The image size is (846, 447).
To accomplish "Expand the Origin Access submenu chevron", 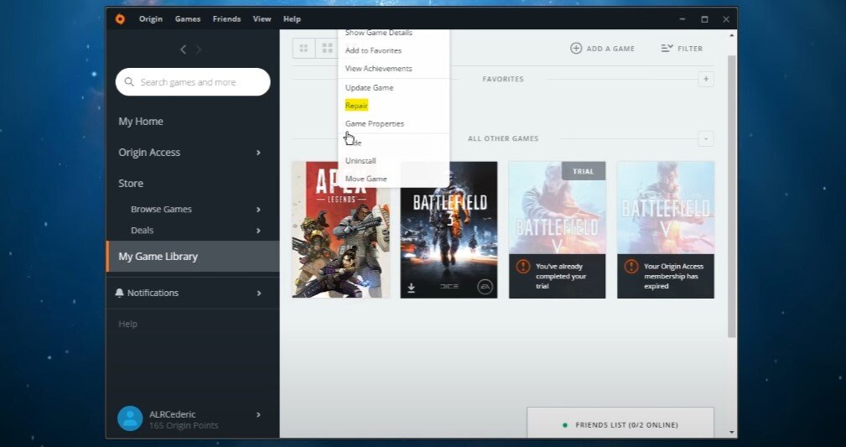I will click(x=258, y=153).
